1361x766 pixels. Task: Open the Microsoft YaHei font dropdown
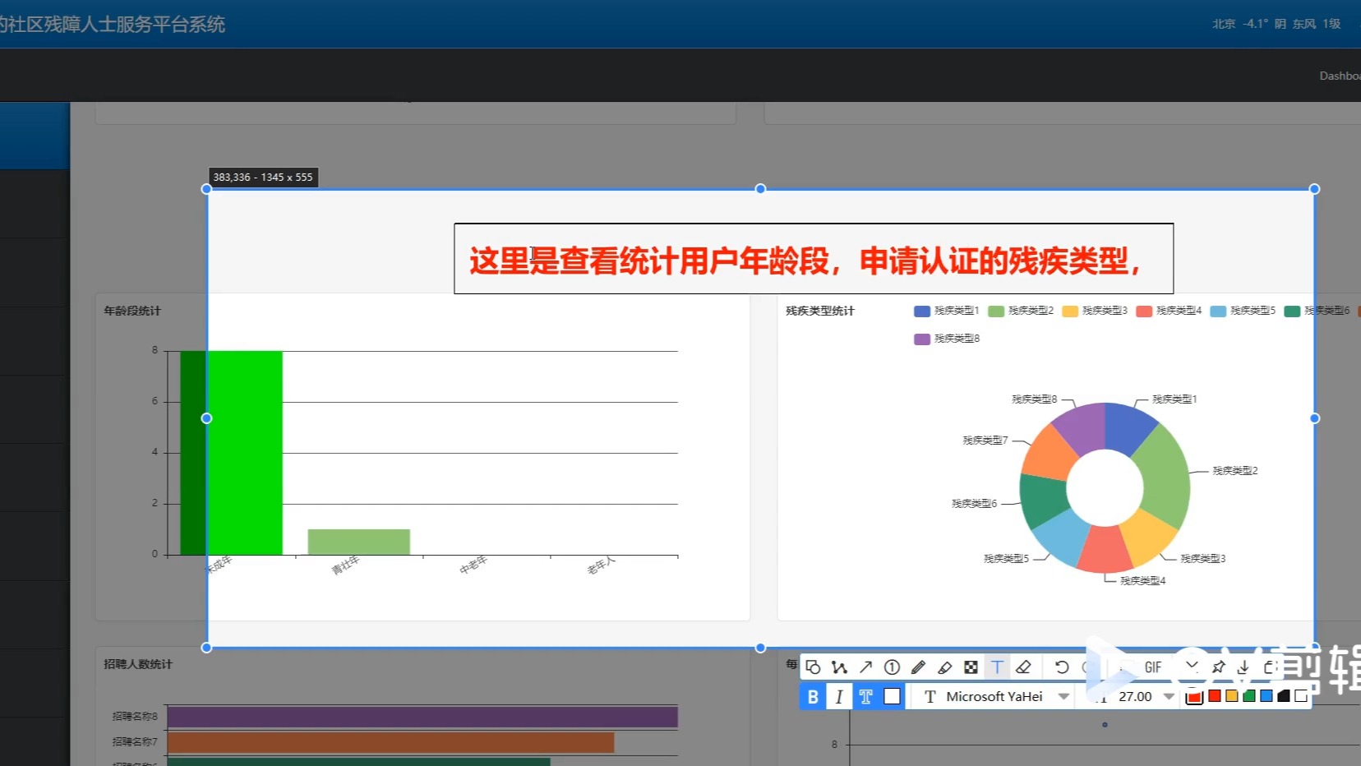point(997,697)
